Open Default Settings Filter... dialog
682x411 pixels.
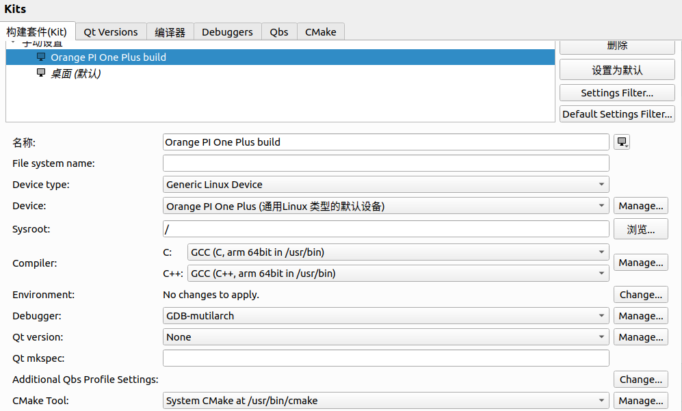617,114
